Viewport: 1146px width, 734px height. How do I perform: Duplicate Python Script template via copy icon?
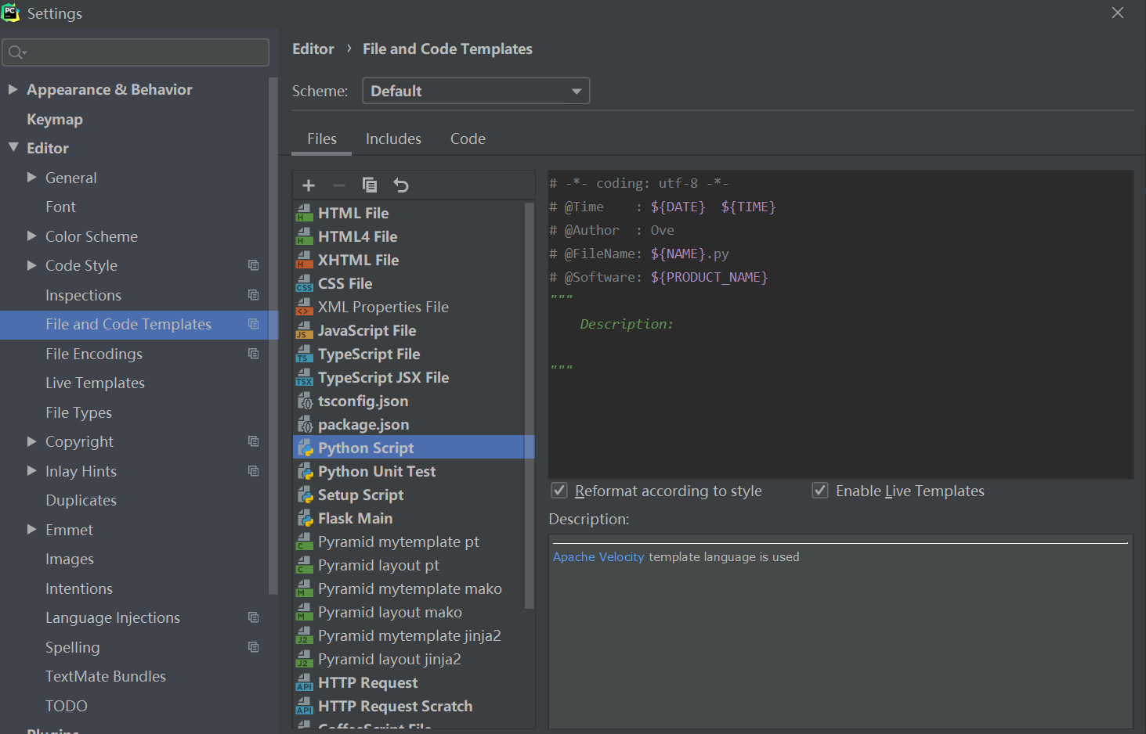[370, 185]
